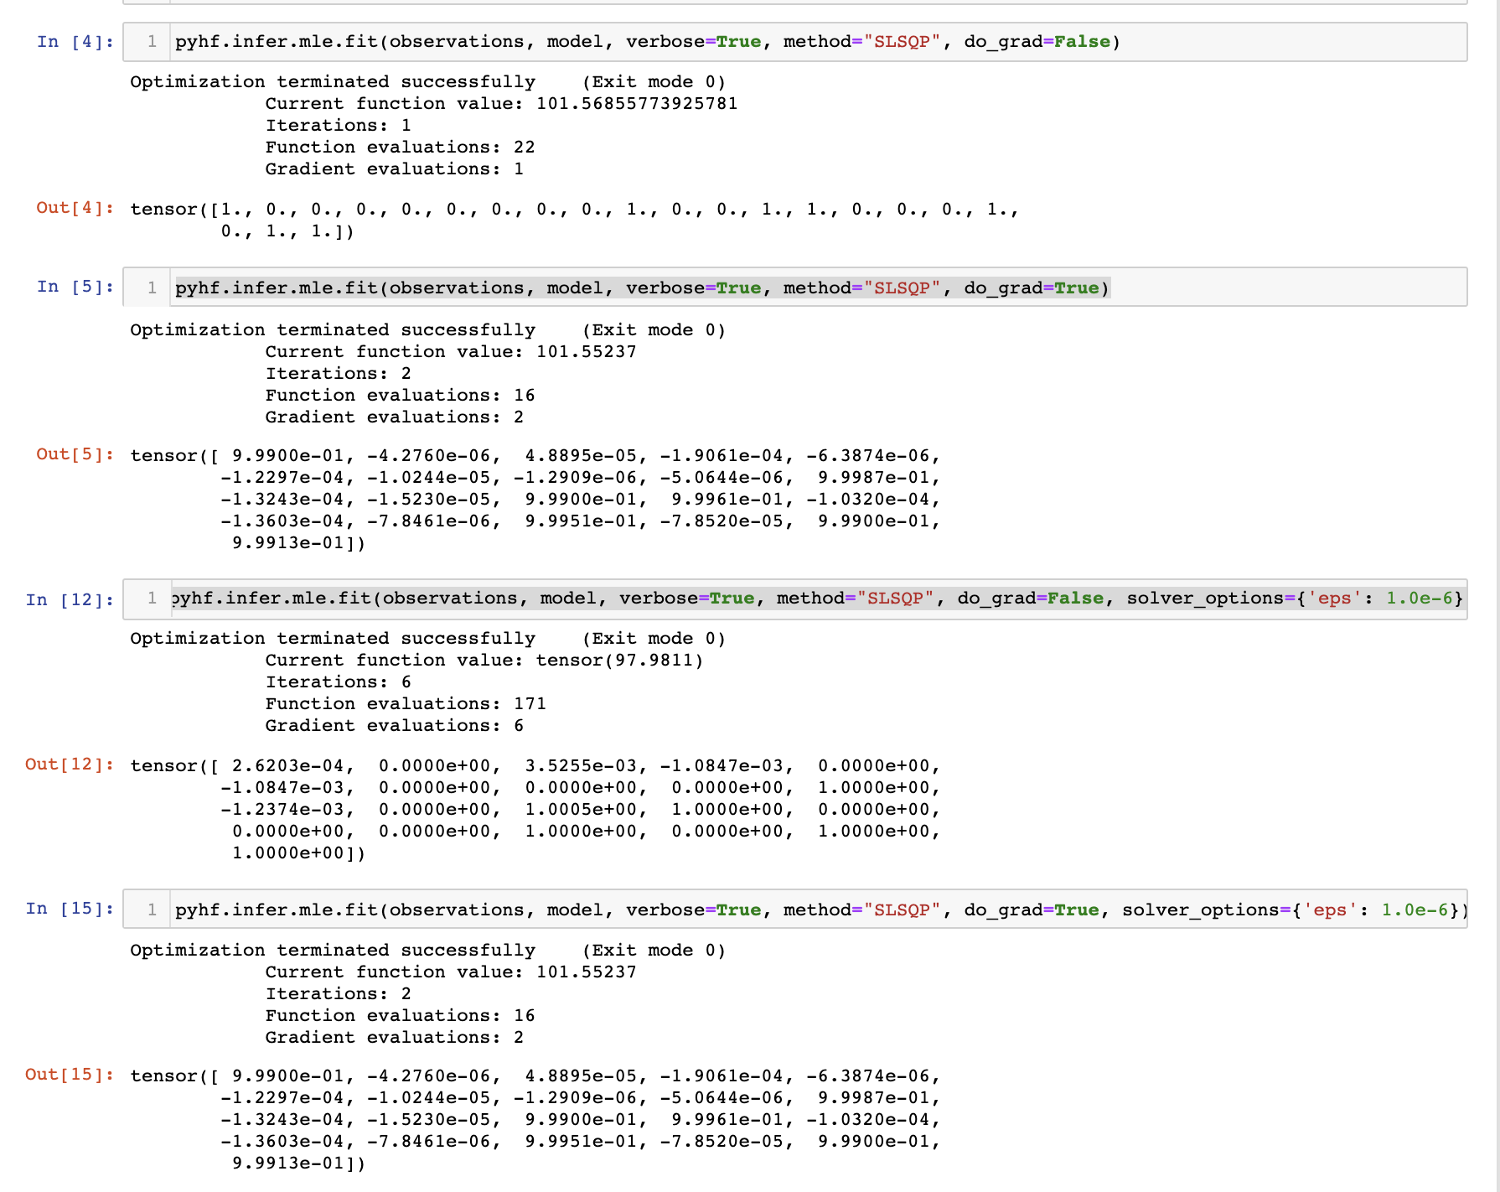This screenshot has height=1192, width=1500.
Task: Click the In [15] cell prompt
Action: (70, 909)
